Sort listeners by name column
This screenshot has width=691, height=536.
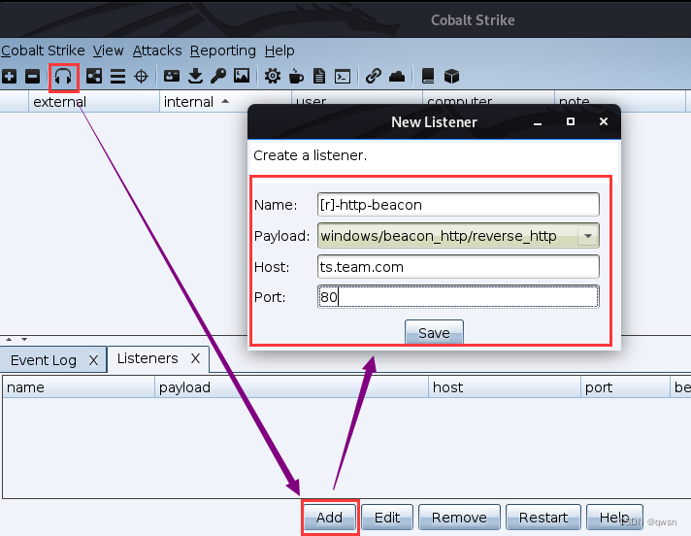tap(79, 387)
